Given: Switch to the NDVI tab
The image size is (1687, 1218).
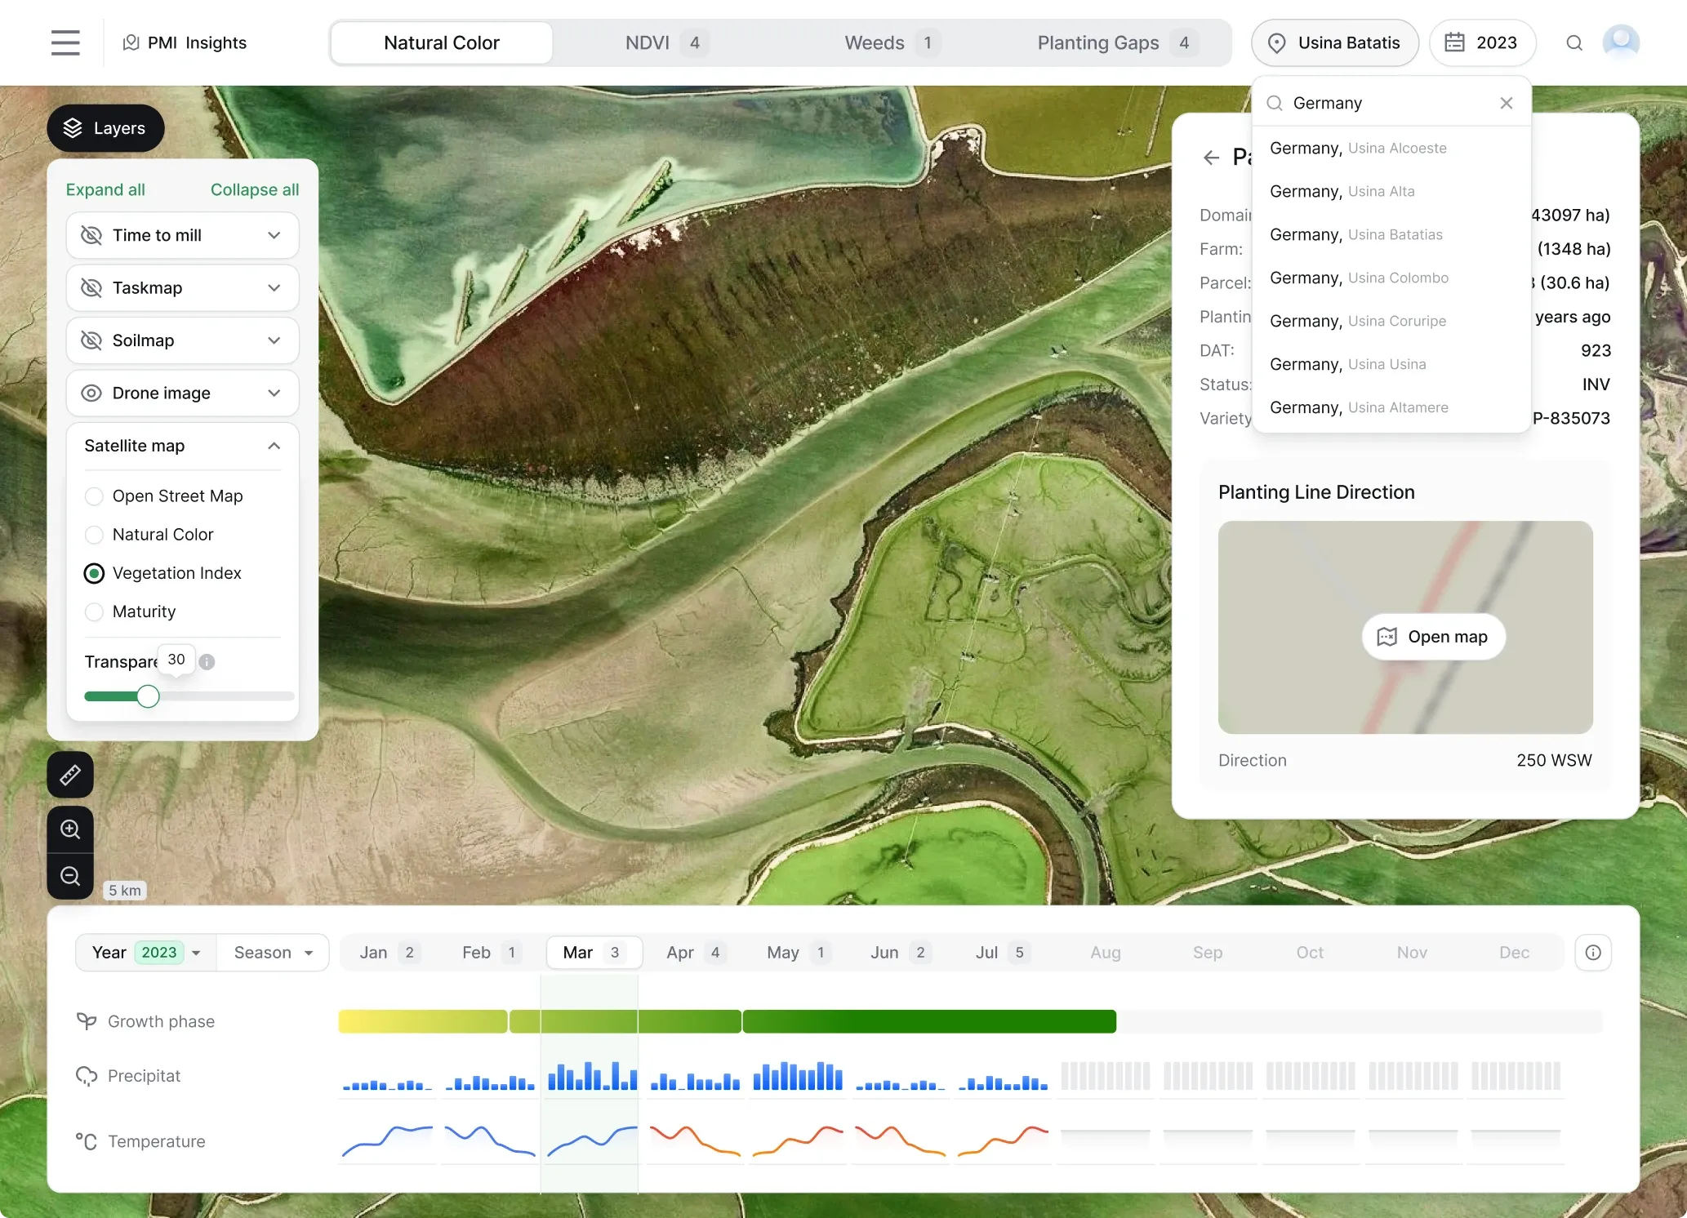Looking at the screenshot, I should (x=665, y=42).
